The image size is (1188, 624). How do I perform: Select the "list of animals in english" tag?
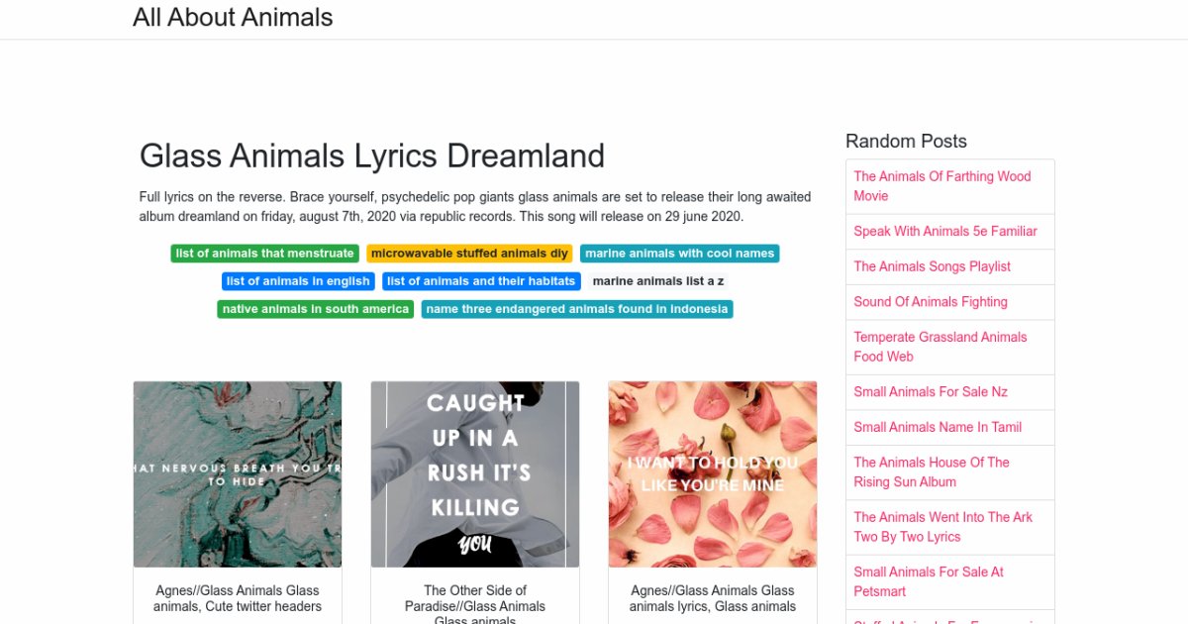(297, 280)
